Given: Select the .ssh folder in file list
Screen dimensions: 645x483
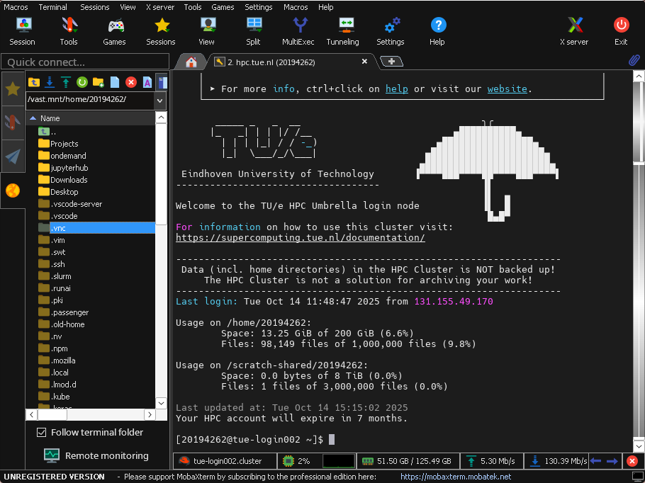Looking at the screenshot, I should coord(58,264).
